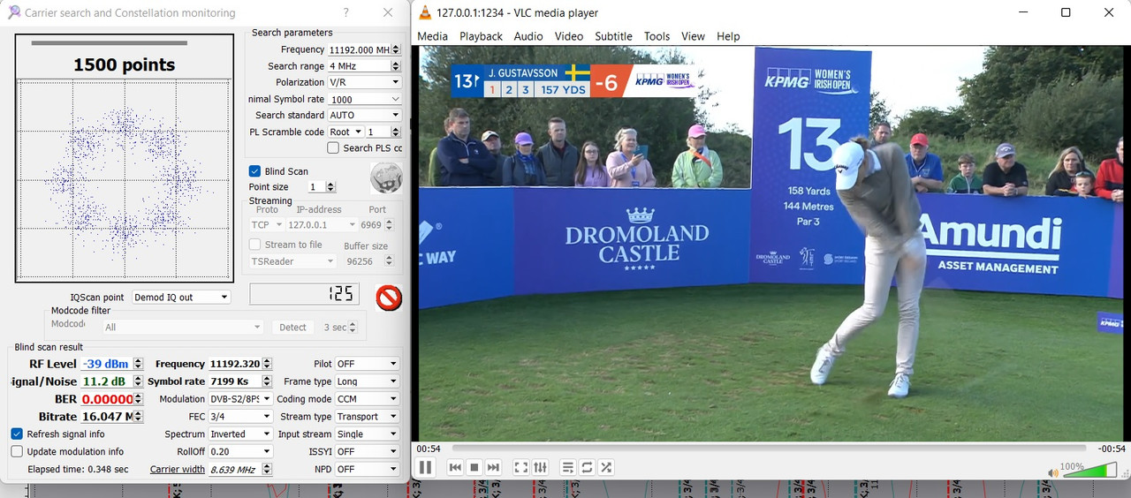Image resolution: width=1131 pixels, height=498 pixels.
Task: Open the Modulation dropdown
Action: pyautogui.click(x=240, y=399)
